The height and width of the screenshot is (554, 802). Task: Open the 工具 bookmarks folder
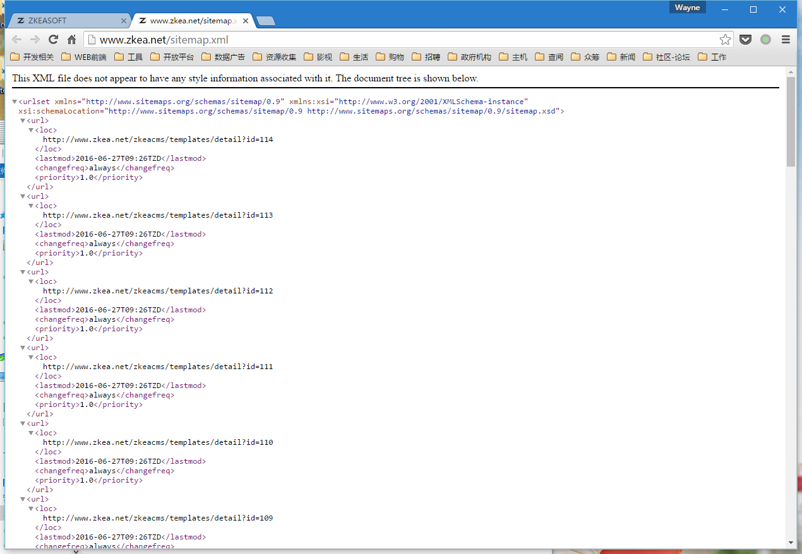(x=129, y=57)
